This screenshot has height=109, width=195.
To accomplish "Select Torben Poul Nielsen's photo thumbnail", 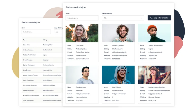I will pos(155,33).
